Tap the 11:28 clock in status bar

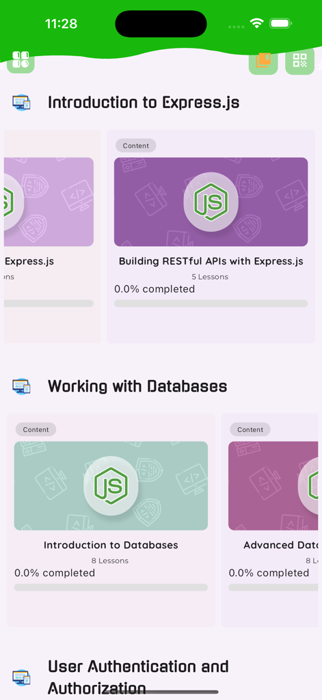[61, 24]
